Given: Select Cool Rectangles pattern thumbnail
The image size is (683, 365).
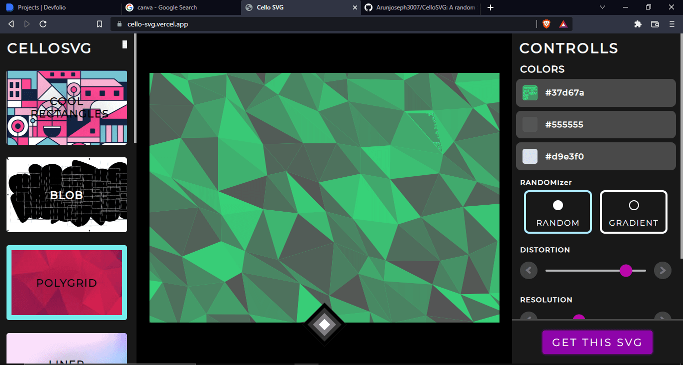Looking at the screenshot, I should point(66,107).
